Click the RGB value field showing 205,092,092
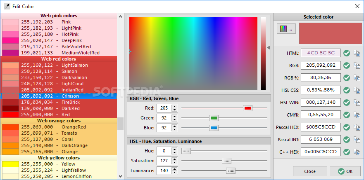 pos(321,65)
